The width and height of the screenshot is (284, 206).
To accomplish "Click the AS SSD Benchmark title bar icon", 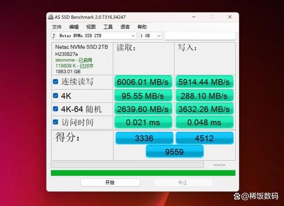I will click(x=51, y=17).
